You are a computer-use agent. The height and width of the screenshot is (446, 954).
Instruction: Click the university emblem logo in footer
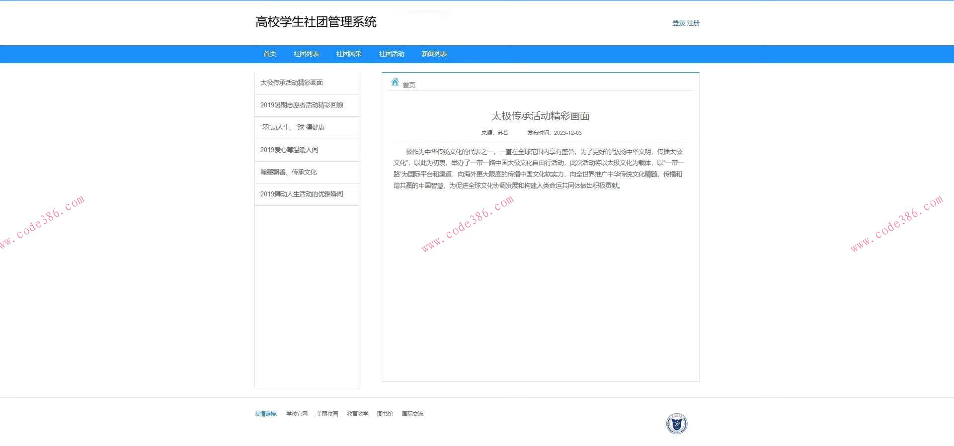pos(676,424)
